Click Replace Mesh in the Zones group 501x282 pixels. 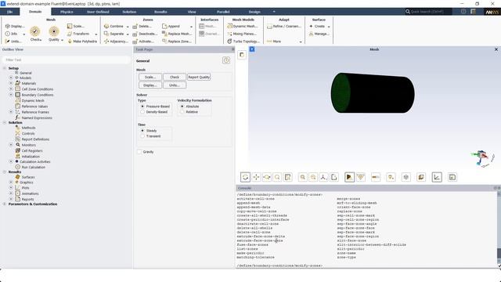[x=177, y=34]
